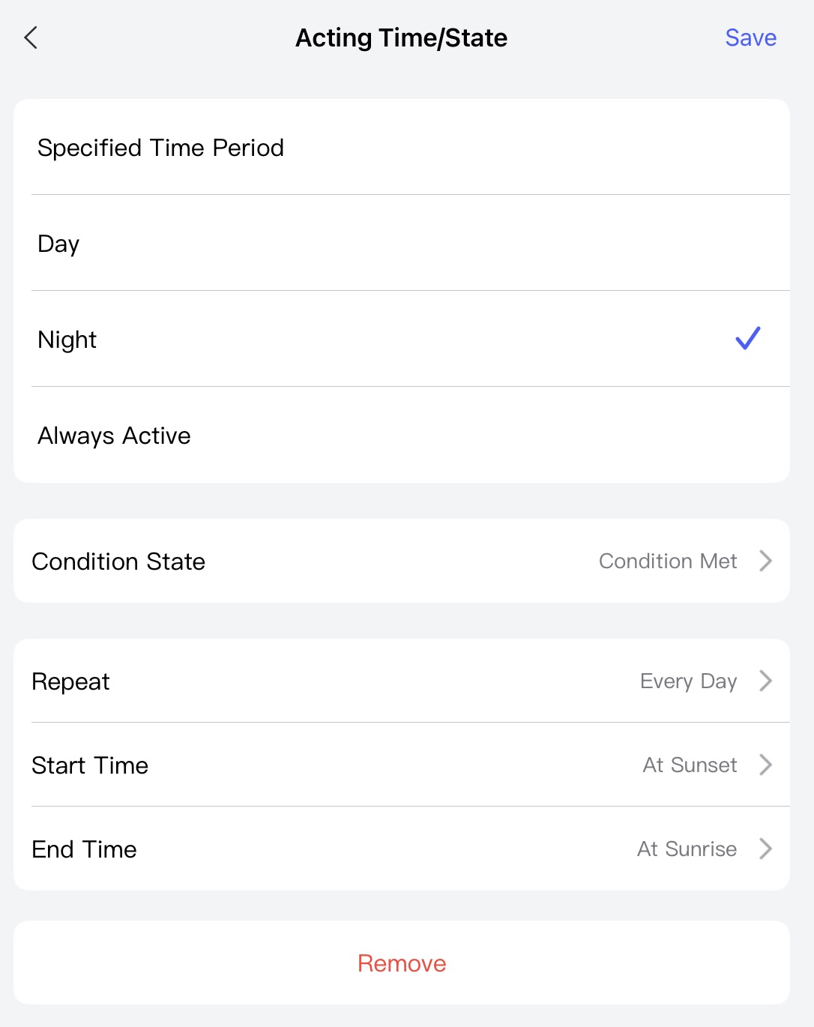Choose the Day time option
The width and height of the screenshot is (814, 1027).
point(58,244)
